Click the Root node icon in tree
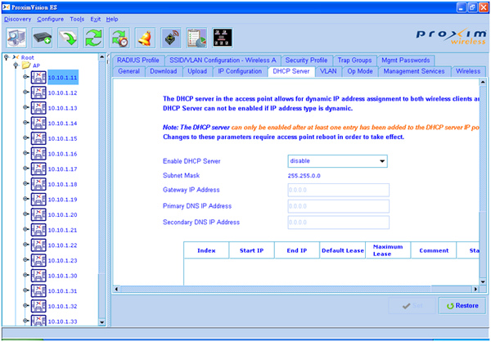This screenshot has height=342, width=491. (16, 57)
